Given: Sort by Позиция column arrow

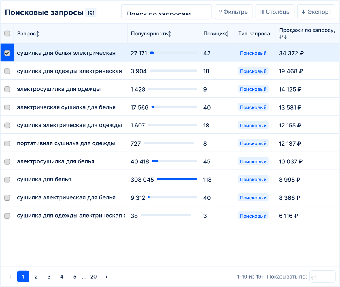Looking at the screenshot, I should [x=227, y=34].
